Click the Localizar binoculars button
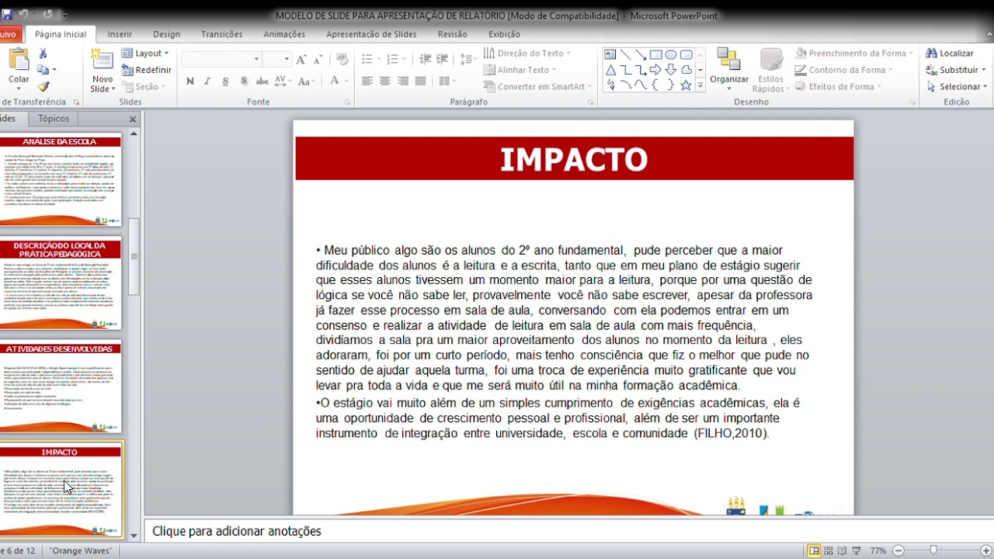The width and height of the screenshot is (994, 559). pos(949,54)
